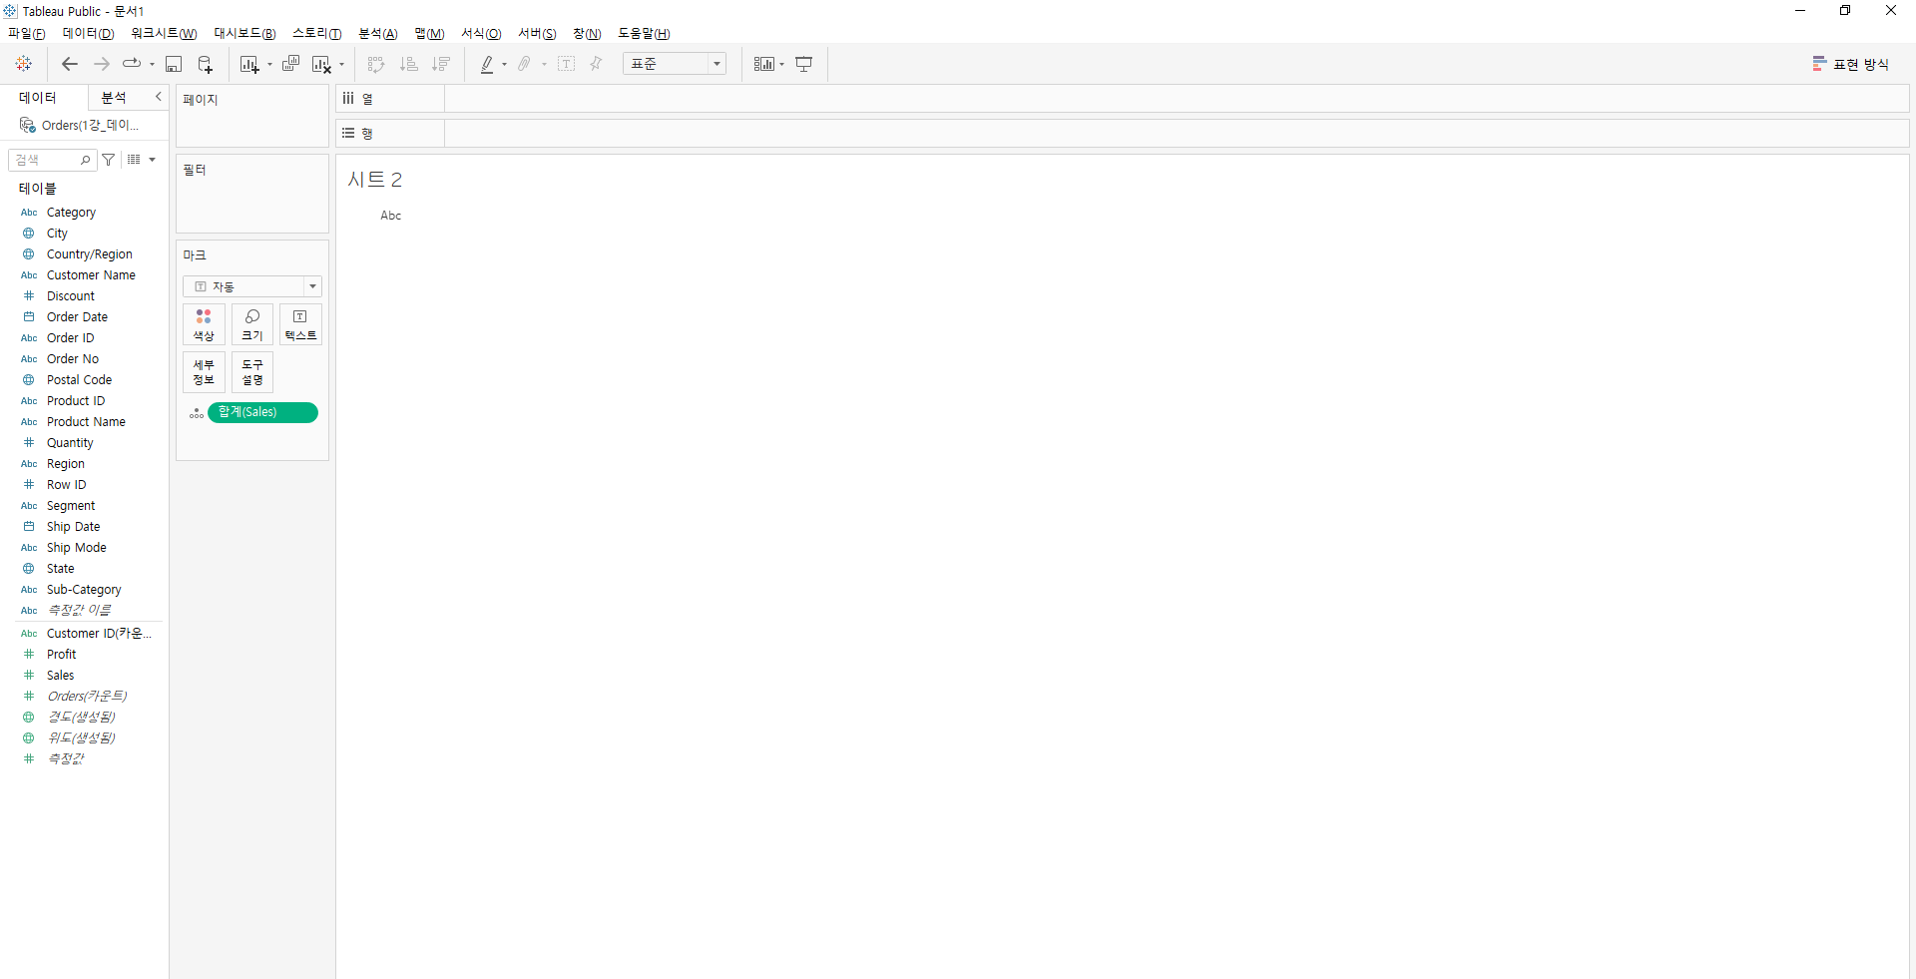Image resolution: width=1916 pixels, height=979 pixels.
Task: Open the 표준 fit dropdown
Action: [x=675, y=64]
